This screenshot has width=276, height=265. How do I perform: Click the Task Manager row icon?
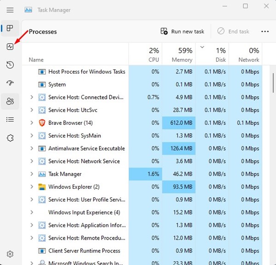point(42,174)
